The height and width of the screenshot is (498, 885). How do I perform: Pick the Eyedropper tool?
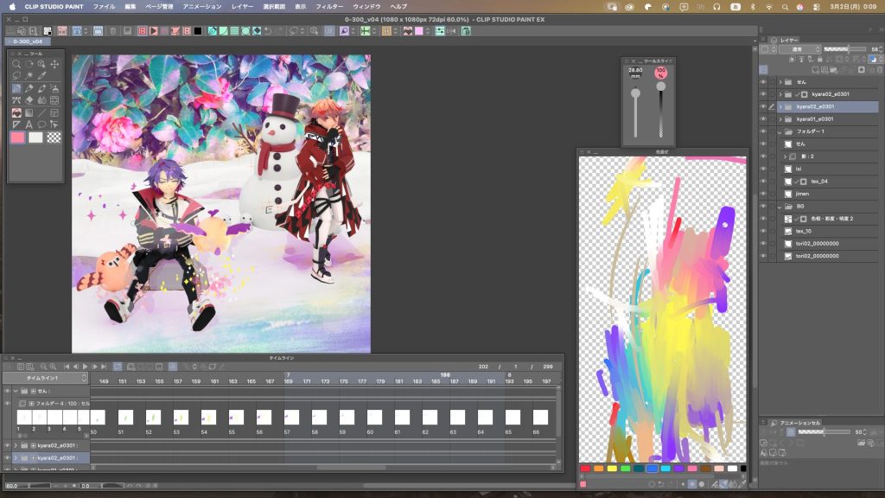tap(42, 76)
